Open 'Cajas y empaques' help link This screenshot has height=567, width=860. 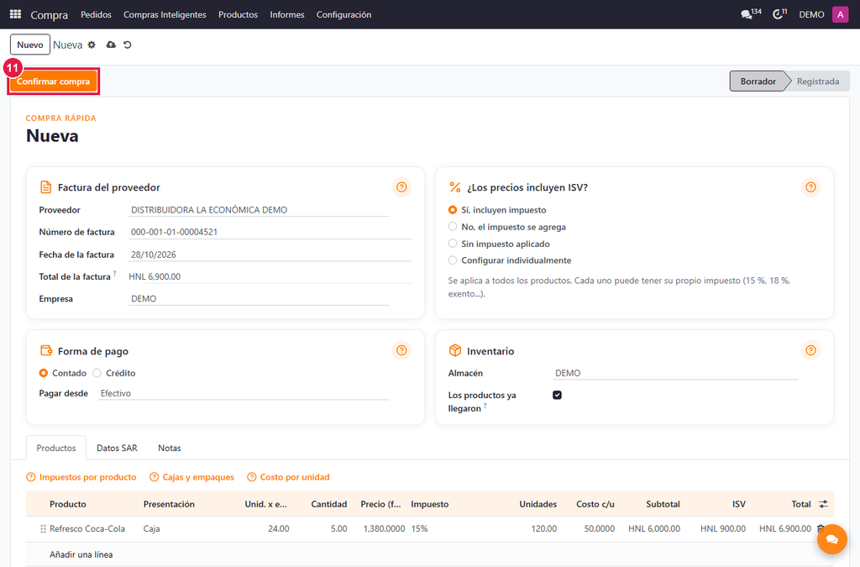click(192, 477)
